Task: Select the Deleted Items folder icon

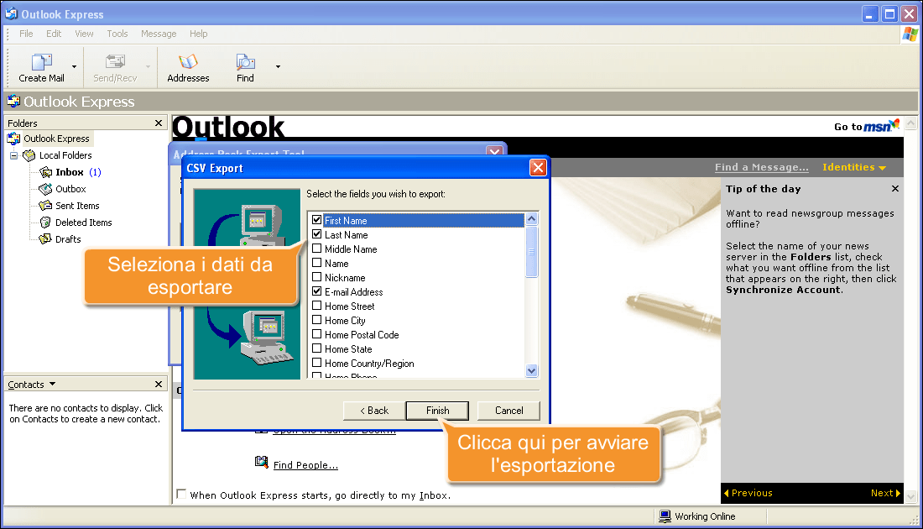Action: (45, 223)
